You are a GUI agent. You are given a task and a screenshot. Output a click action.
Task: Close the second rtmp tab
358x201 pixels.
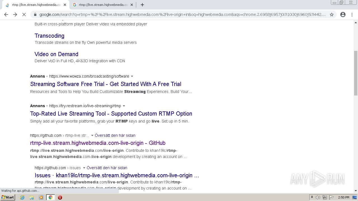(132, 5)
